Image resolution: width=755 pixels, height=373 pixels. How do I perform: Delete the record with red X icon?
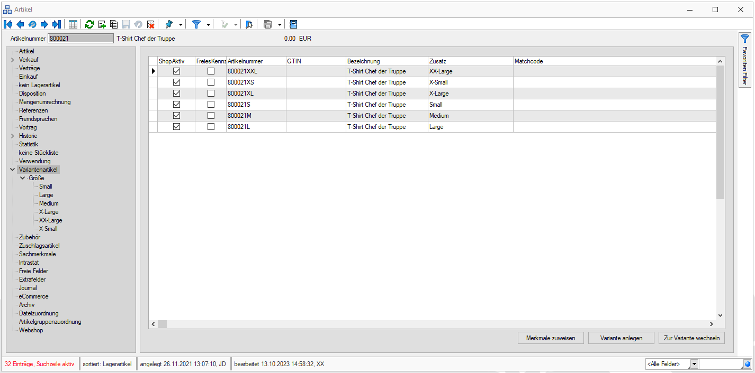[151, 24]
